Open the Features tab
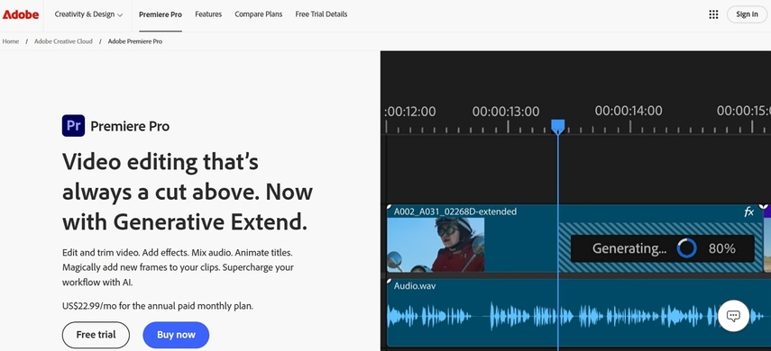The width and height of the screenshot is (771, 351). coord(208,14)
